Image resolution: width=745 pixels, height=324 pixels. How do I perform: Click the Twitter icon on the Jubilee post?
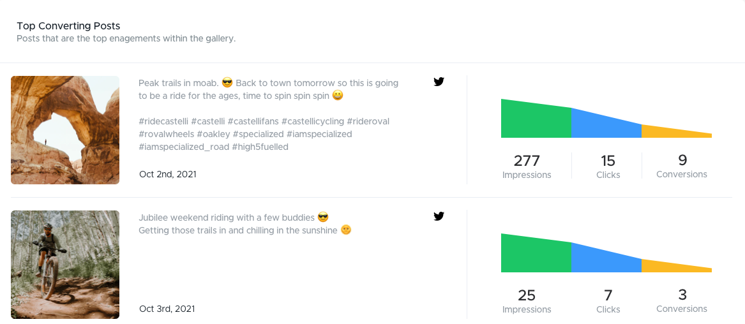point(439,216)
